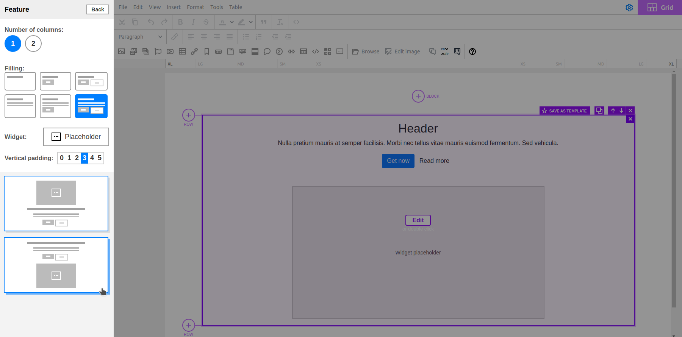Insert a video widget
The width and height of the screenshot is (682, 337).
[170, 51]
